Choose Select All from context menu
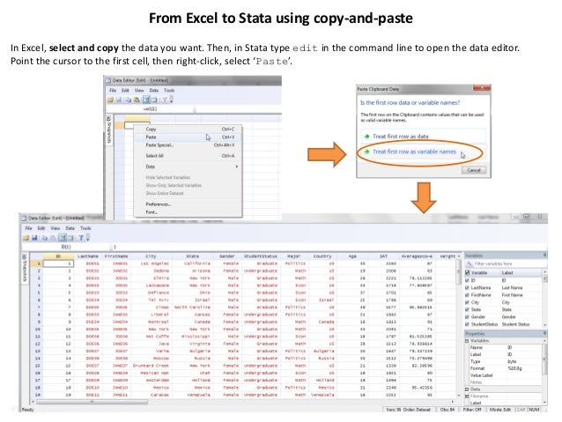 point(188,156)
